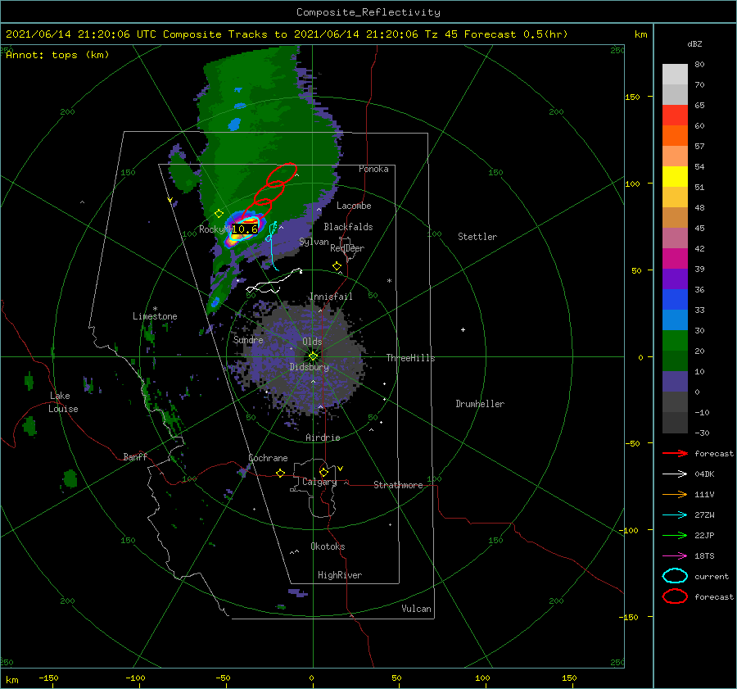Click the red forecast arrow in legend
The image size is (737, 689).
pos(675,453)
